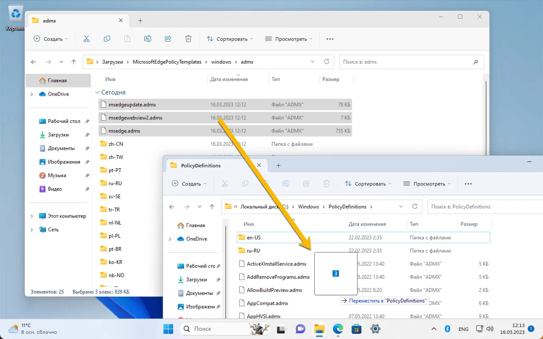Select Загрузки in admx navigation pane
543x339 pixels.
click(x=58, y=135)
